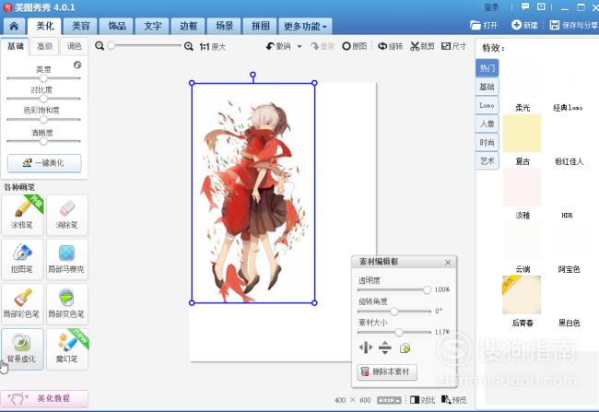Click the 对比度 contrast slider handle
599x412 pixels.
coord(43,99)
